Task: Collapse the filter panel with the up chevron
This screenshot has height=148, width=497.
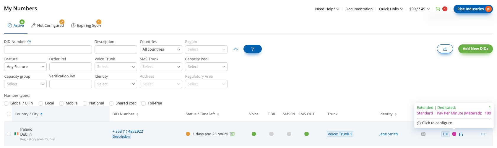Action: pyautogui.click(x=235, y=49)
